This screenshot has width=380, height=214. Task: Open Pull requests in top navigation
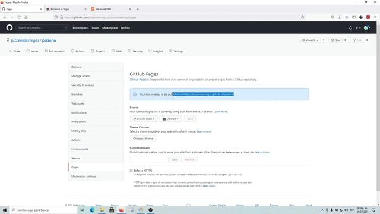pos(81,28)
